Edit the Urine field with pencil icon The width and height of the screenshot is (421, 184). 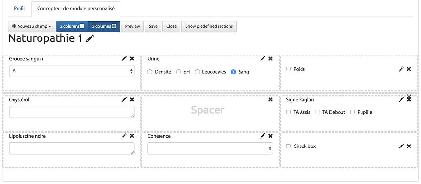262,59
